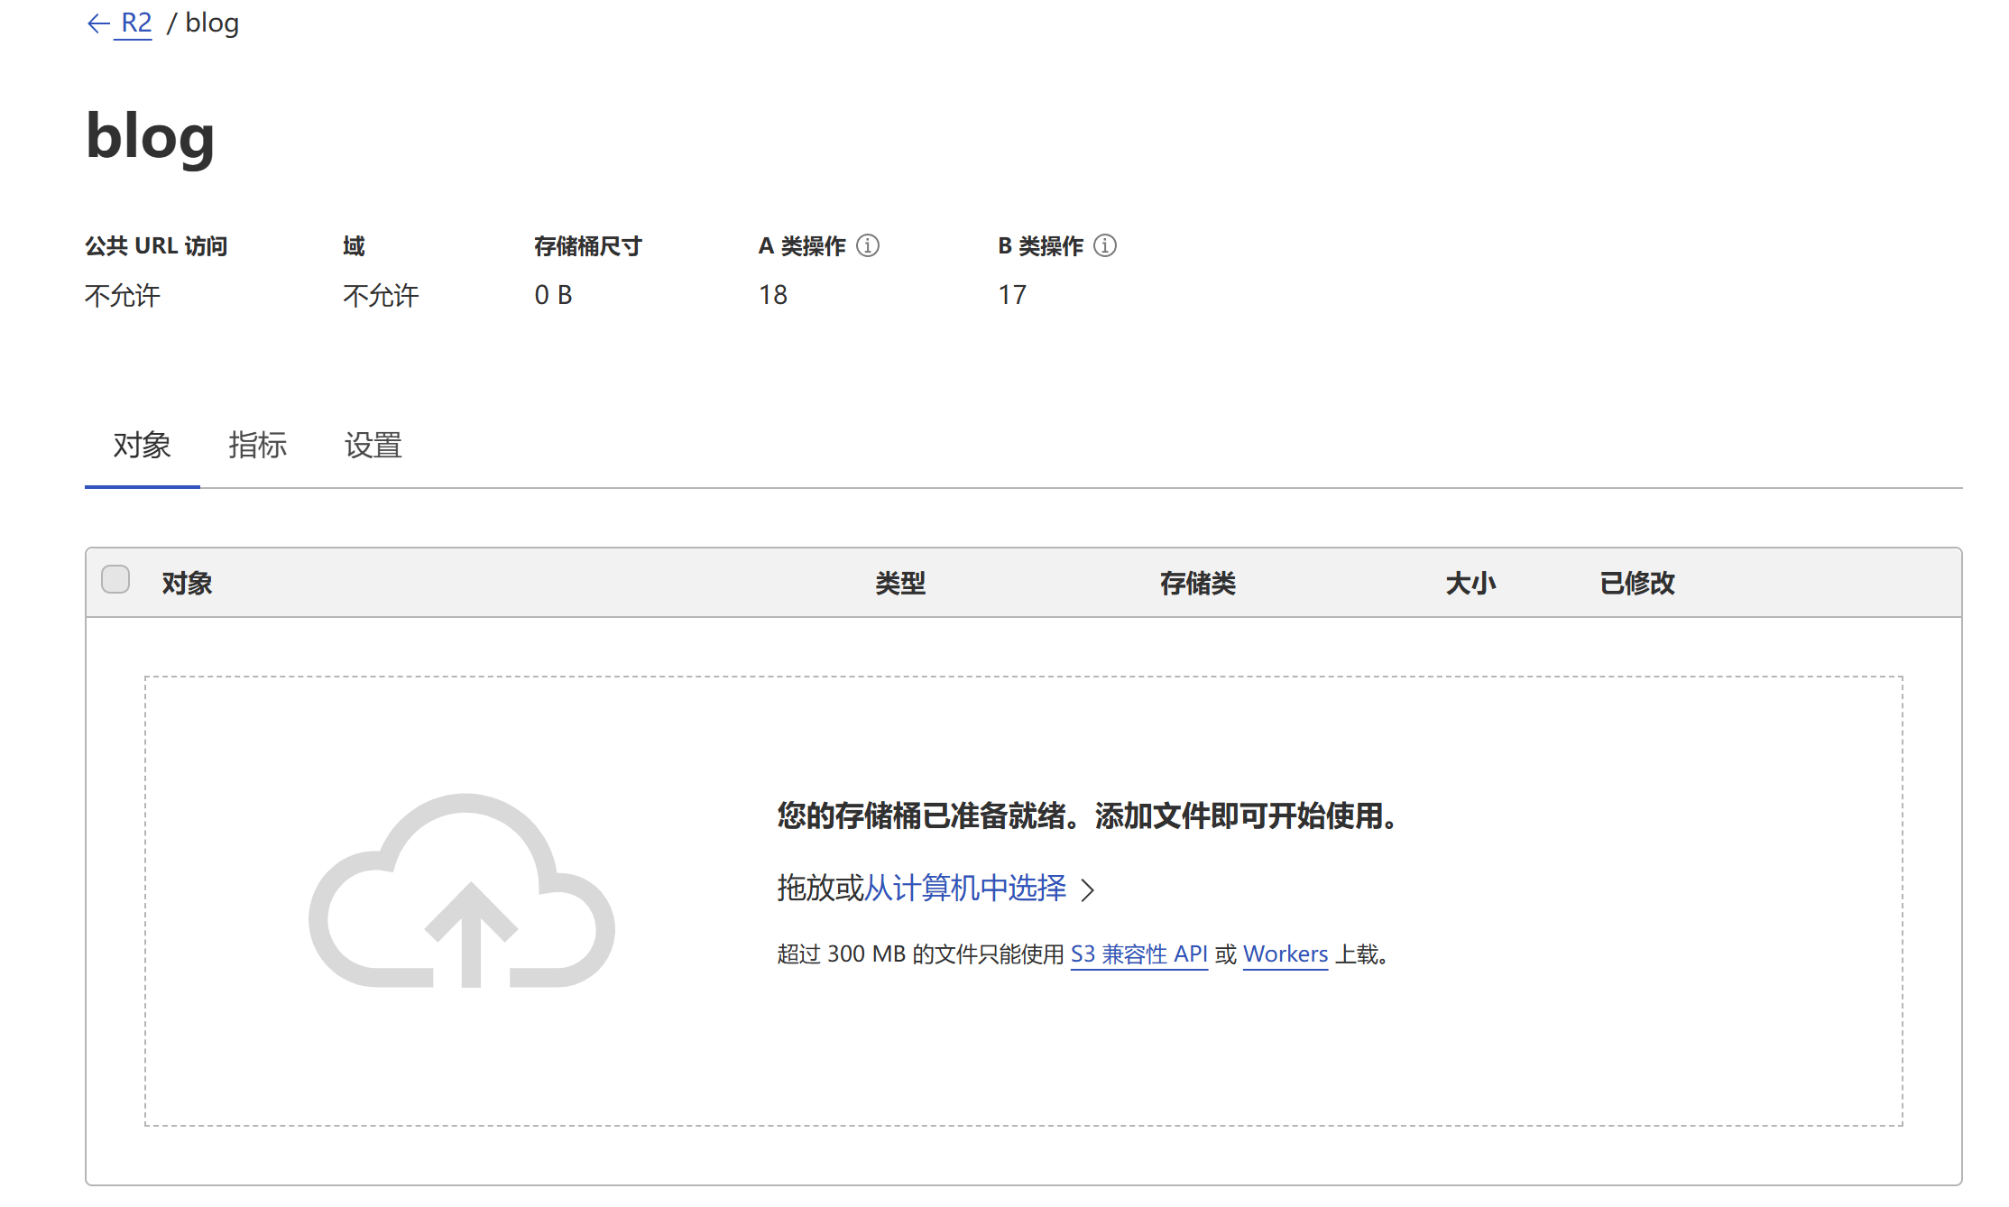Click the 对象 column header
Screen dimensions: 2009x1207
[x=187, y=583]
